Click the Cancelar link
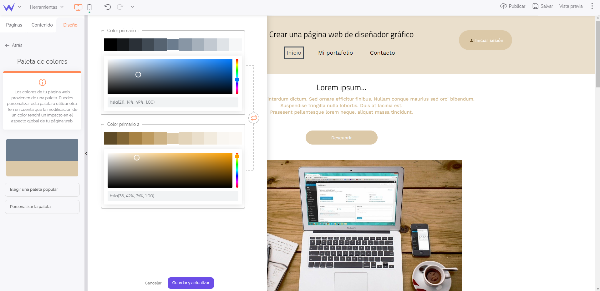 [x=153, y=283]
